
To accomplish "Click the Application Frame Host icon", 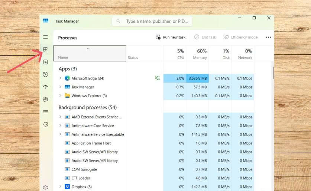I will pyautogui.click(x=67, y=143).
